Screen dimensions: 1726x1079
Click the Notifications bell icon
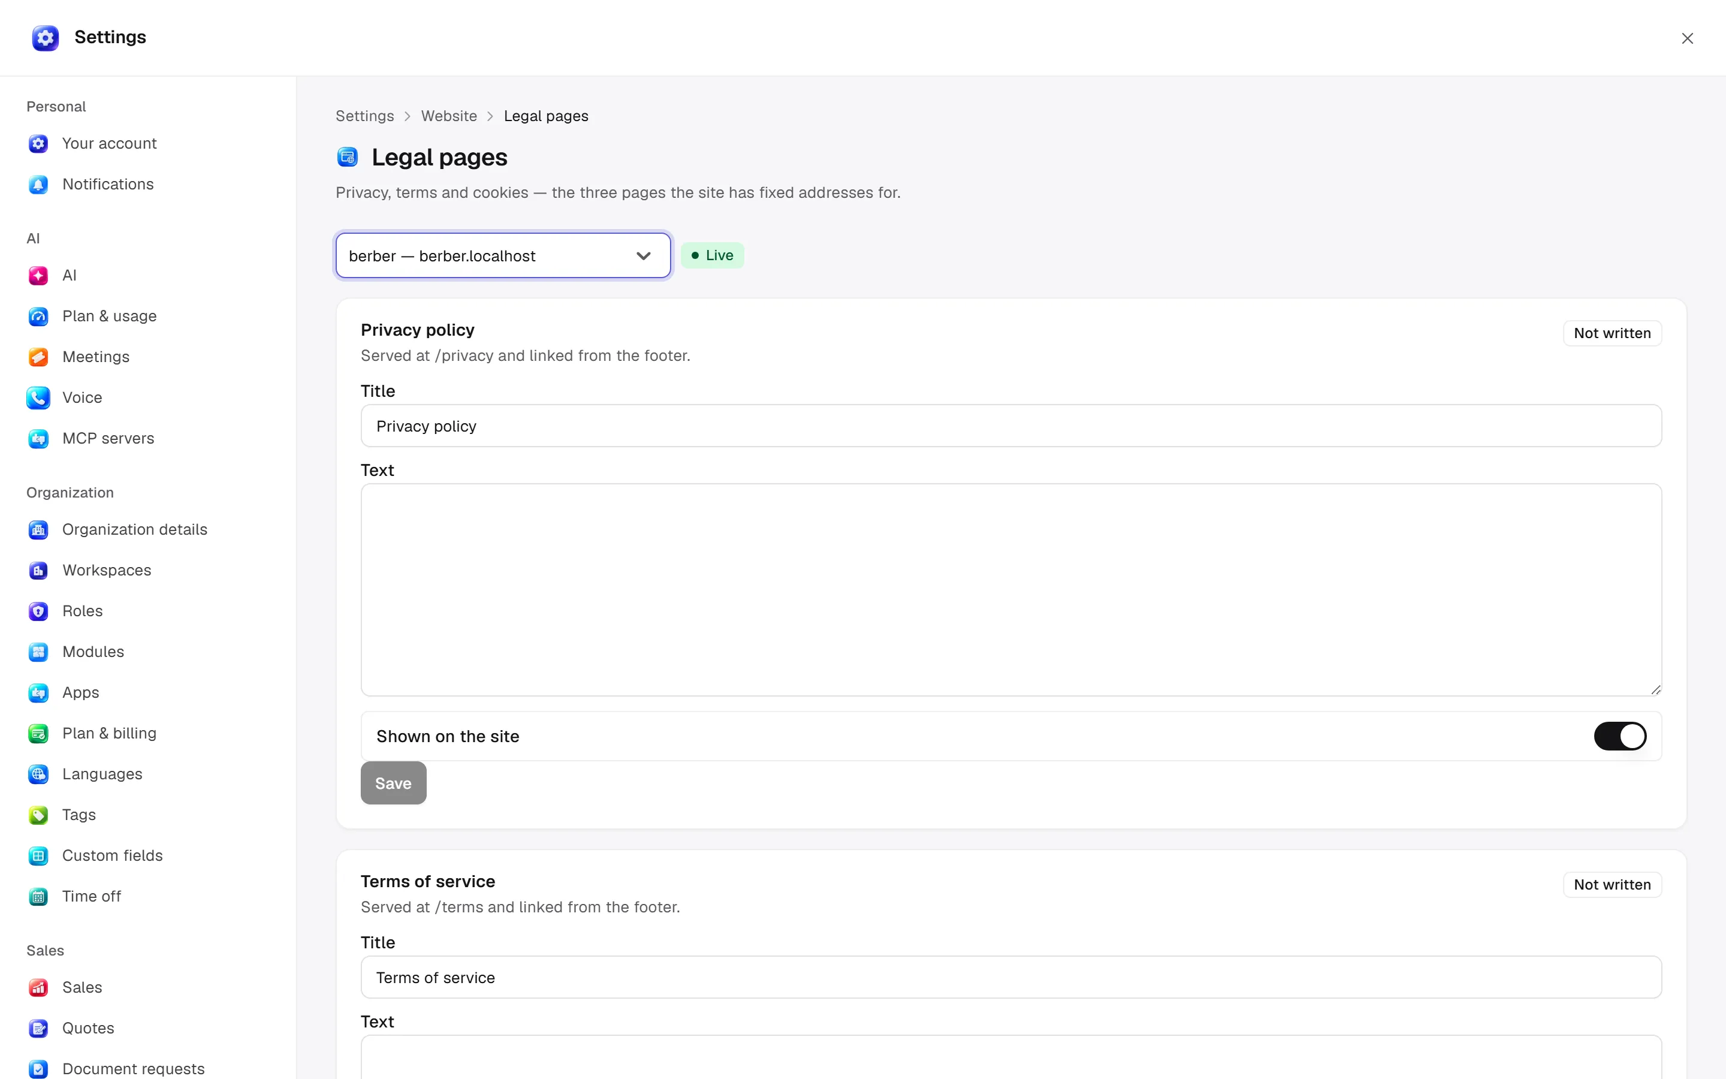(38, 184)
